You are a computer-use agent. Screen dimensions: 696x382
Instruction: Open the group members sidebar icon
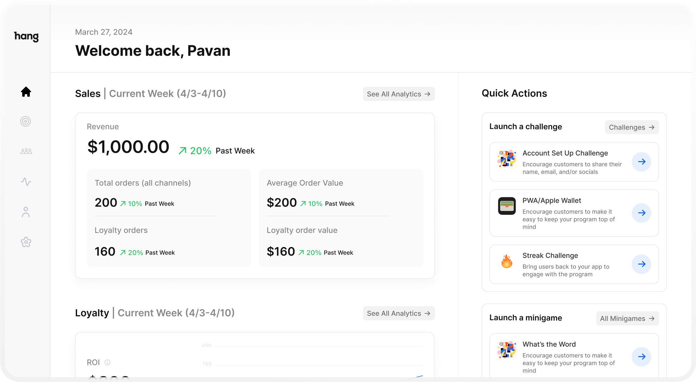pos(26,151)
